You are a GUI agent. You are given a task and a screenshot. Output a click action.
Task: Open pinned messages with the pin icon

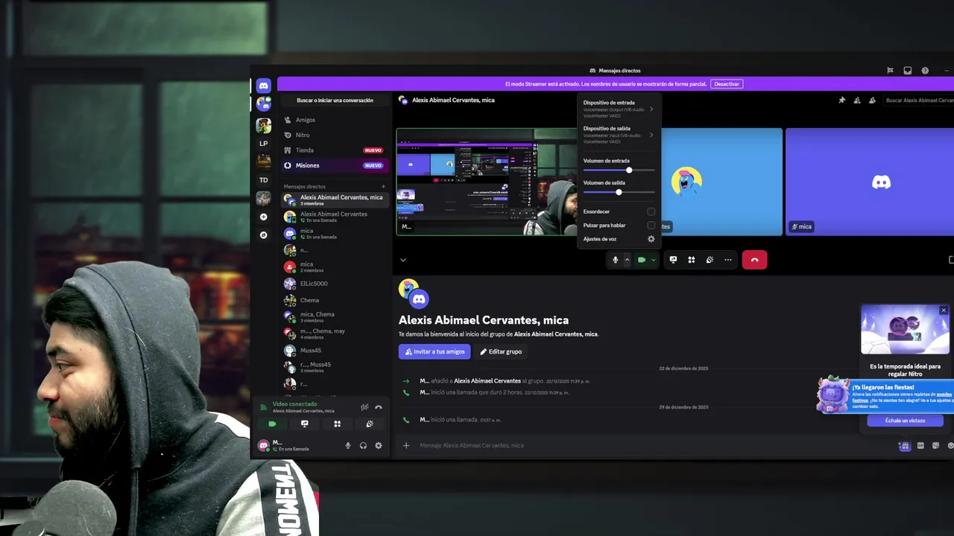click(x=842, y=100)
